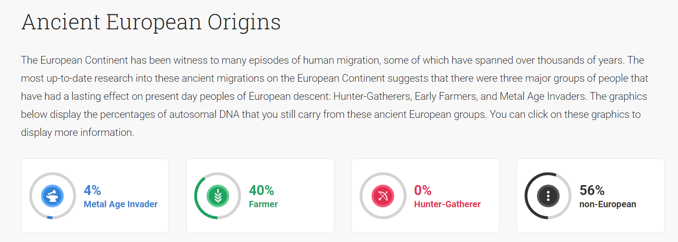Click the 0% Hunter-Gatherer percentage value
The height and width of the screenshot is (242, 678).
coord(423,190)
